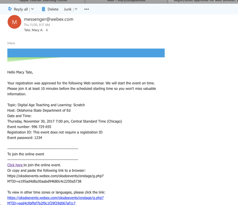The height and width of the screenshot is (205, 238).
Task: Click the Thu 11/30 9:17 AM timestamp
Action: click(37, 25)
